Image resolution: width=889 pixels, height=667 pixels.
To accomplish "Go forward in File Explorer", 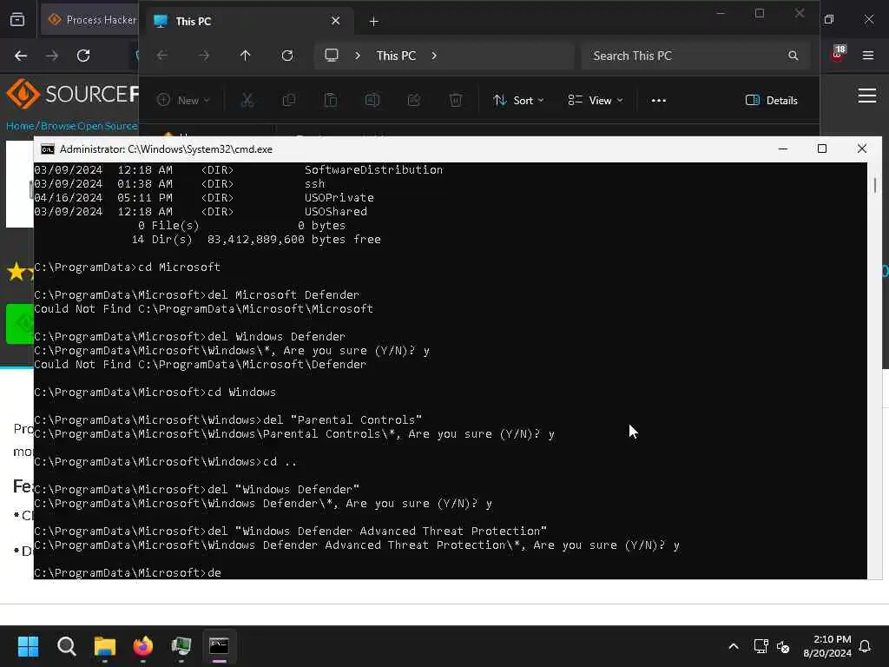I will 203,56.
